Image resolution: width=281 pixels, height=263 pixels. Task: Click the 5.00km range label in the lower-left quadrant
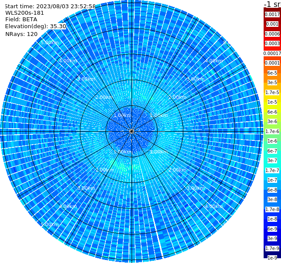[x=50, y=224]
